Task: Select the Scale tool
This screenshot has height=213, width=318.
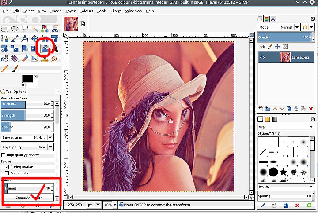Action: (15, 49)
